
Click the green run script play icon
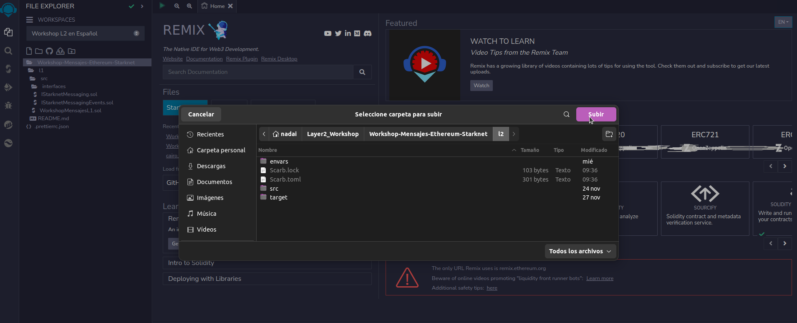click(x=162, y=6)
